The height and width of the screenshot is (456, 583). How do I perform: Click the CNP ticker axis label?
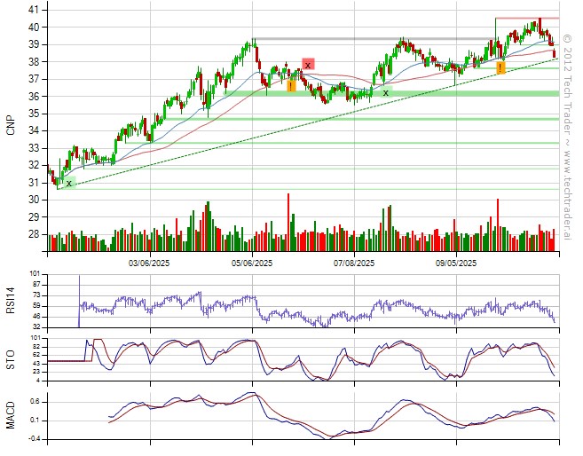pos(11,124)
